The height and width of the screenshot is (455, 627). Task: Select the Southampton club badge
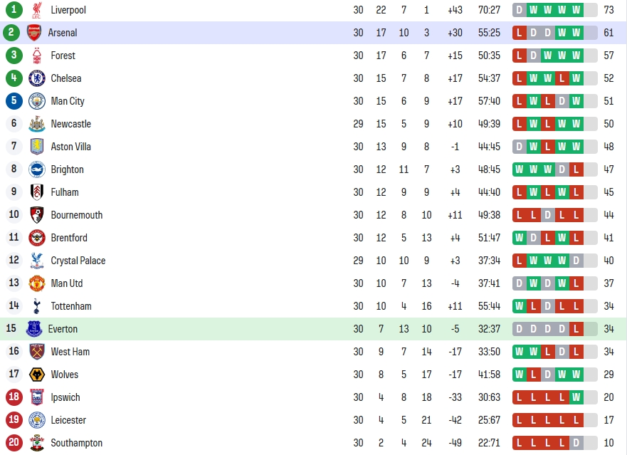37,443
